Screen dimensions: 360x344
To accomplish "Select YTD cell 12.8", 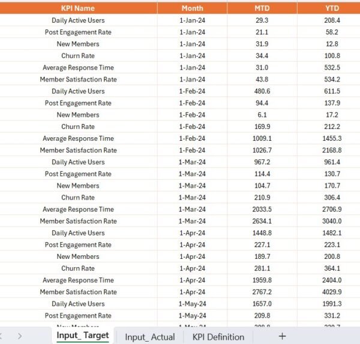I will tap(329, 44).
